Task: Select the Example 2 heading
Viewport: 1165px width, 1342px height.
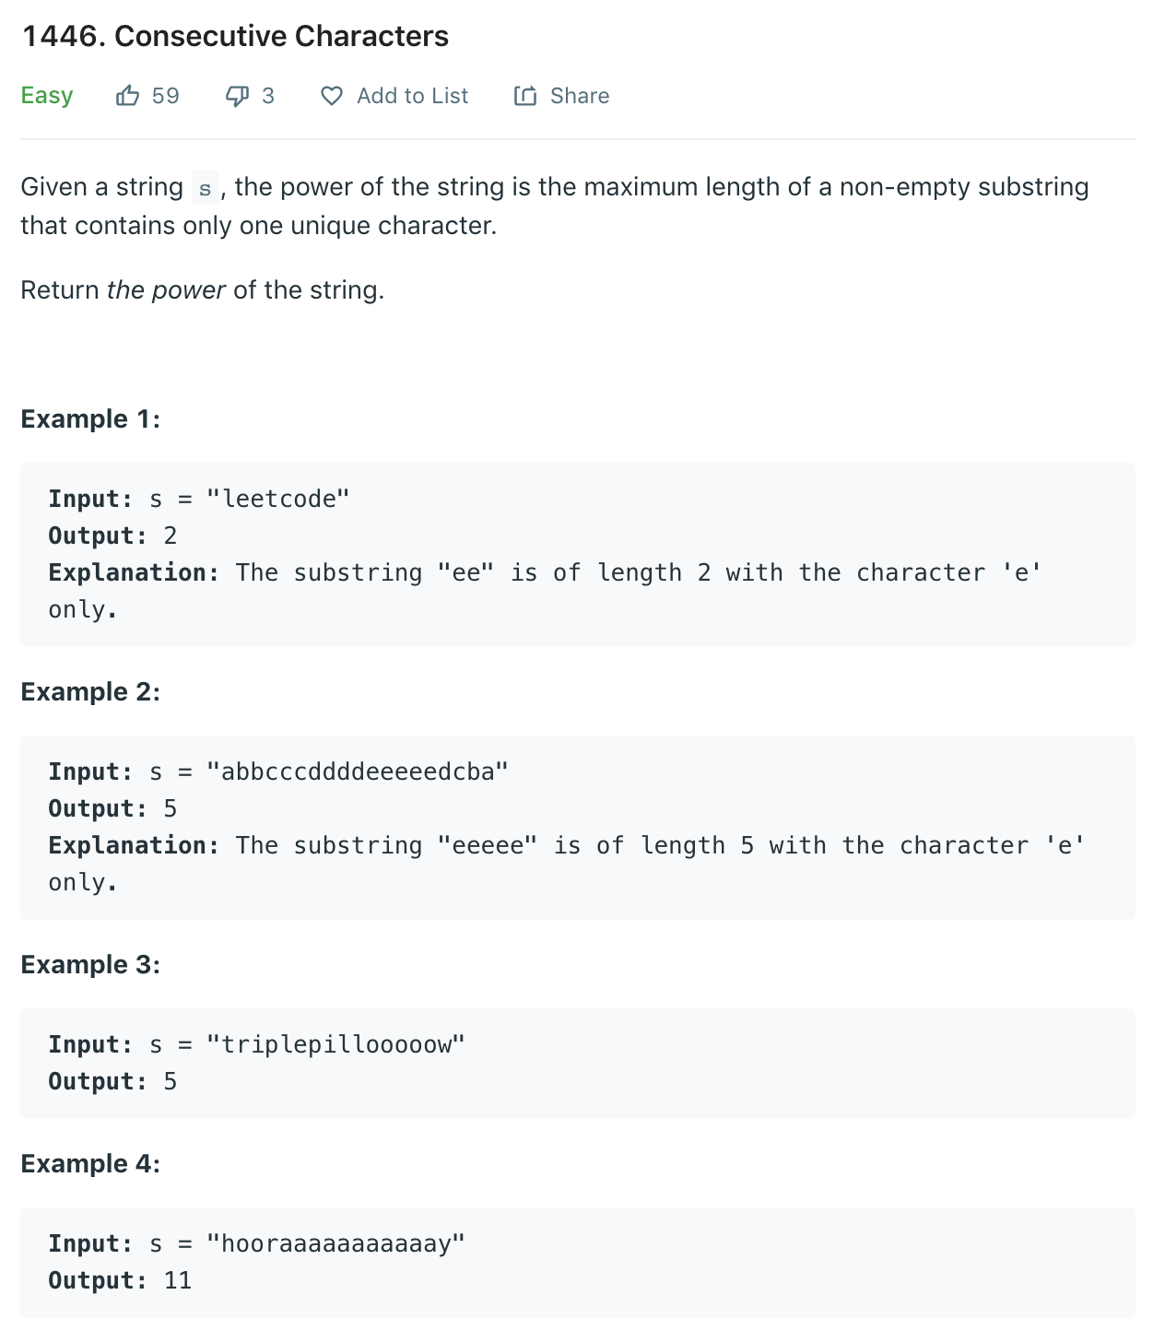Action: (90, 692)
